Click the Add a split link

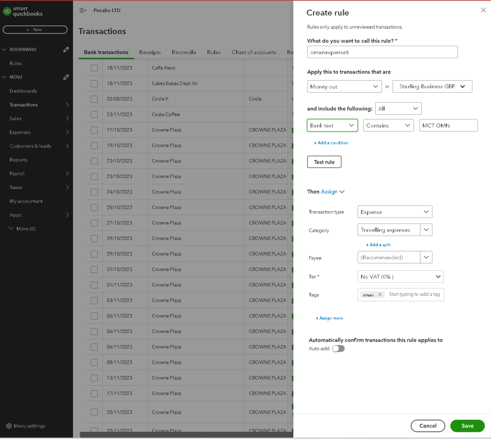pos(378,245)
